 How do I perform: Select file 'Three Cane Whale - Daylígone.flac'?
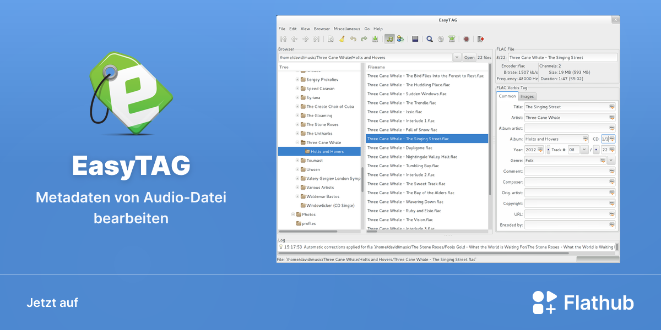(427, 148)
